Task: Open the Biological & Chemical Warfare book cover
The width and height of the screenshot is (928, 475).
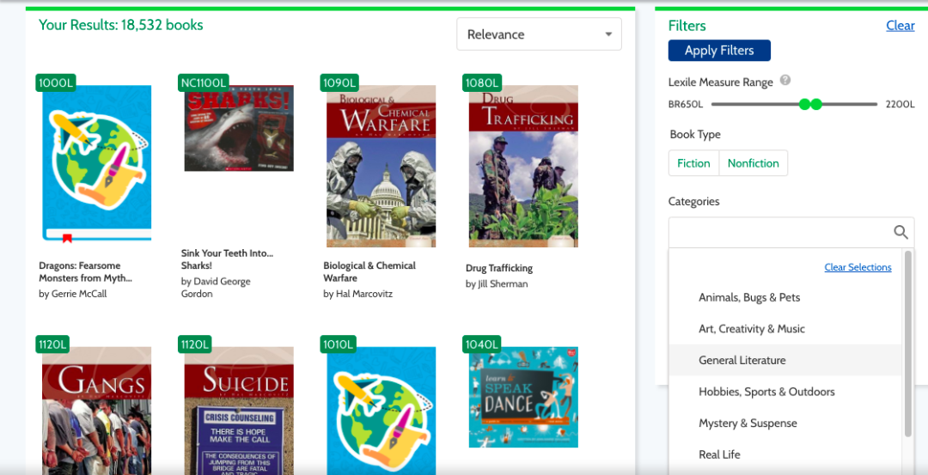Action: pos(381,166)
